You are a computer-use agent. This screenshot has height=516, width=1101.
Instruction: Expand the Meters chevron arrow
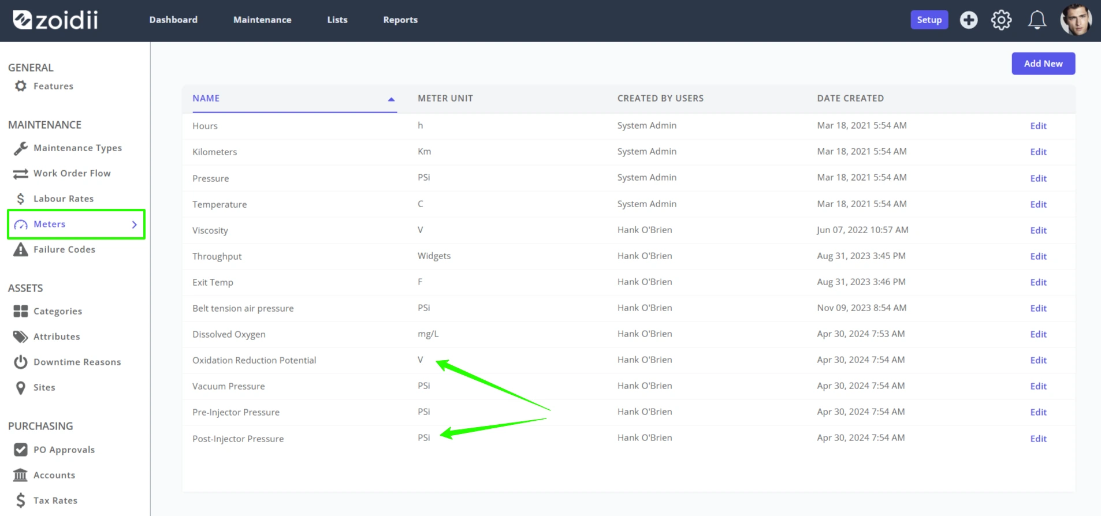(x=134, y=225)
